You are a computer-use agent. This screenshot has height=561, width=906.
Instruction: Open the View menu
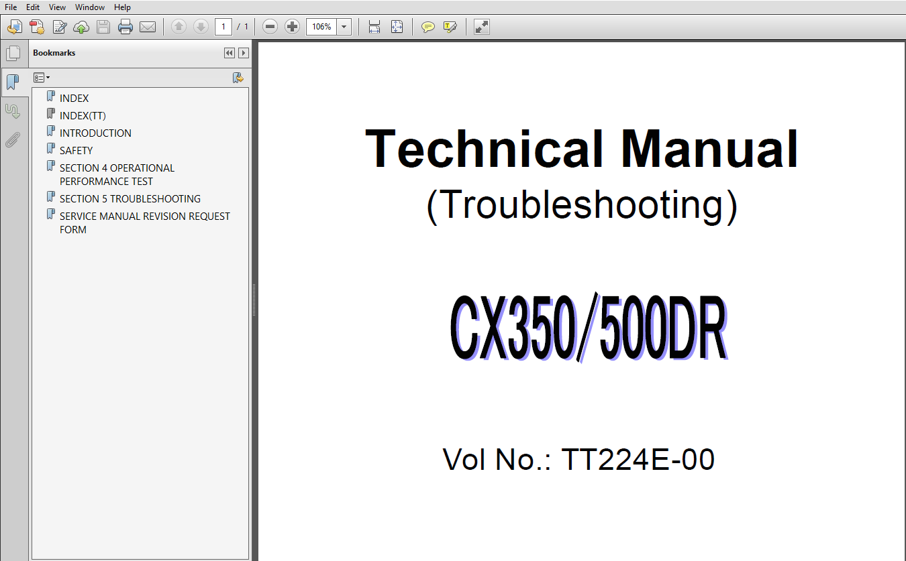pos(57,7)
